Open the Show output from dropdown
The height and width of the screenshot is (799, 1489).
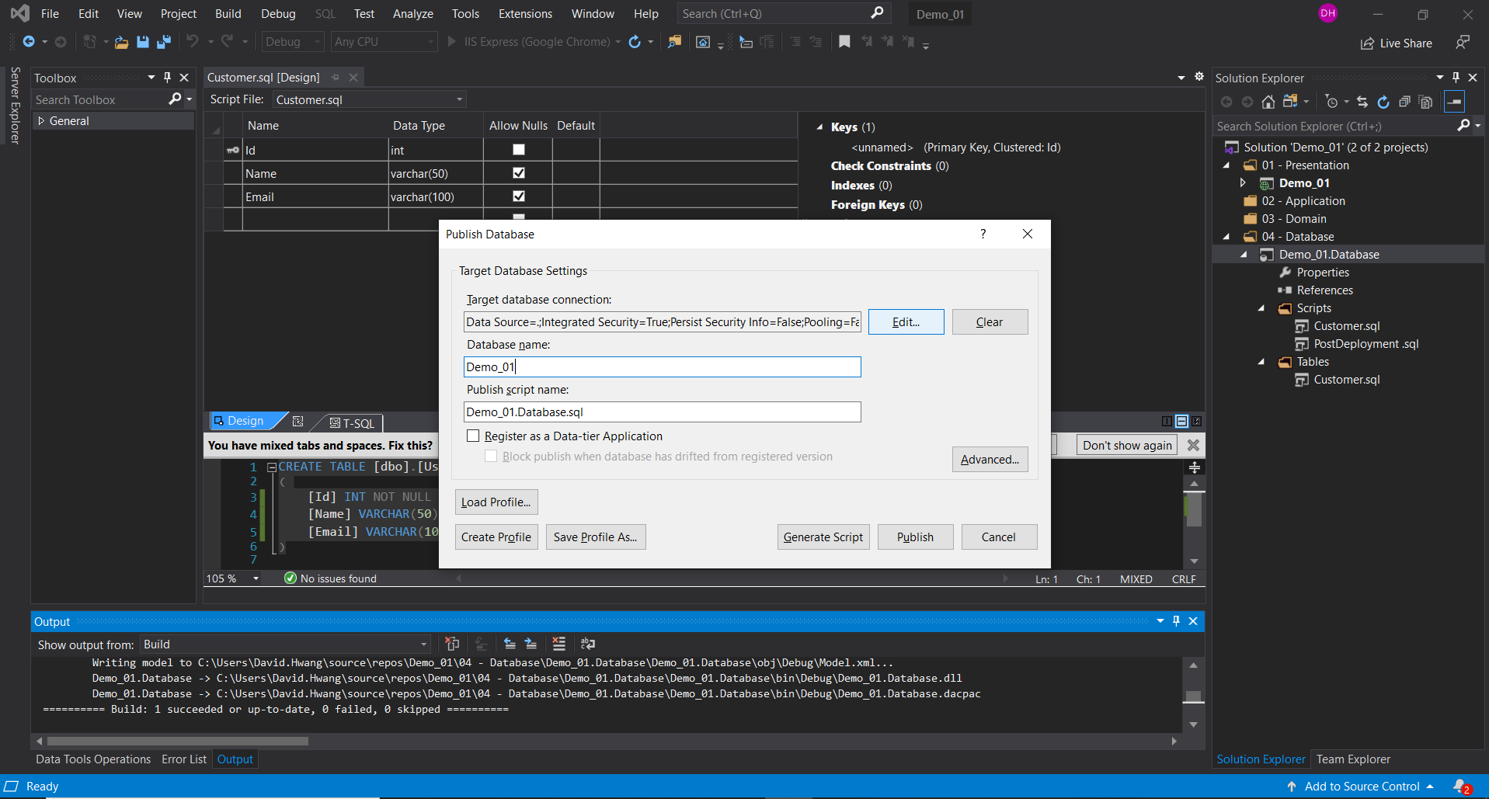(x=284, y=644)
